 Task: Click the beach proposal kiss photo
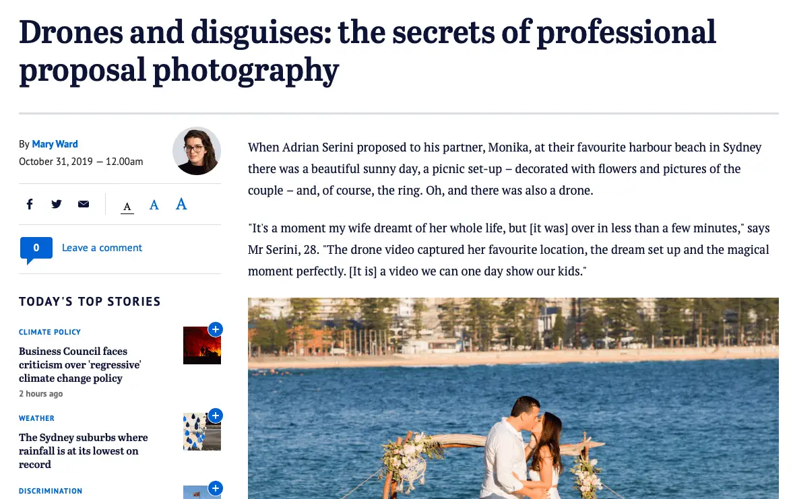[513, 398]
